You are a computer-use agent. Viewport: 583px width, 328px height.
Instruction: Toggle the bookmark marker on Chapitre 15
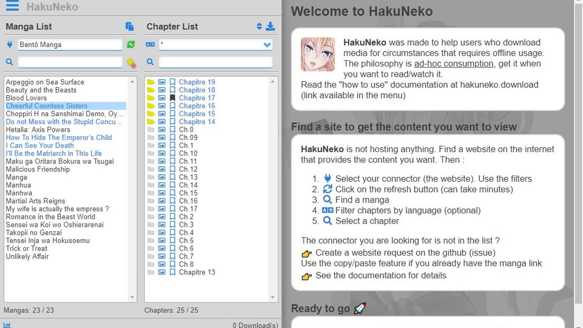(172, 114)
